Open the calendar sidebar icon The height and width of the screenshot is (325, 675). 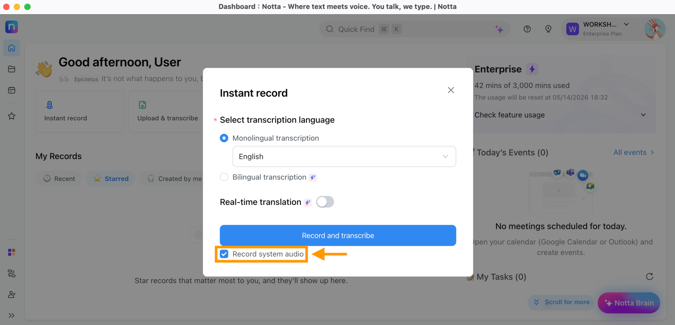coord(12,90)
